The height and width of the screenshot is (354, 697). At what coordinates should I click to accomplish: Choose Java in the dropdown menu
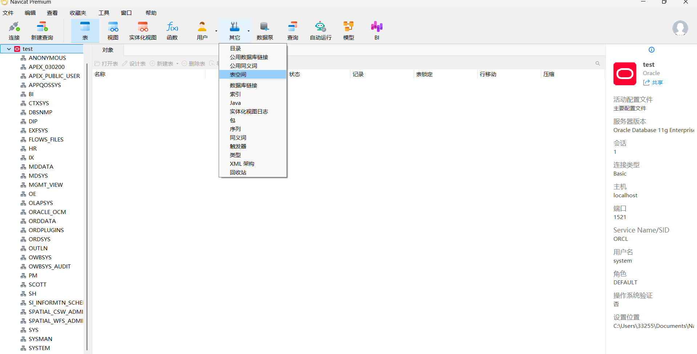click(x=253, y=103)
